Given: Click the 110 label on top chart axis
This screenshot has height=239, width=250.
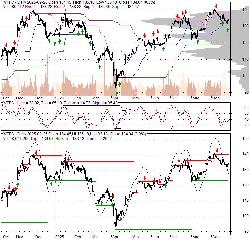Looking at the screenshot, I should point(246,59).
